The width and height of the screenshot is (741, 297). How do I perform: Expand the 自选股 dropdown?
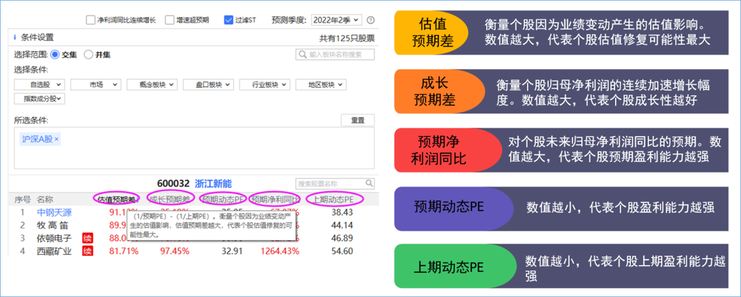pos(39,84)
